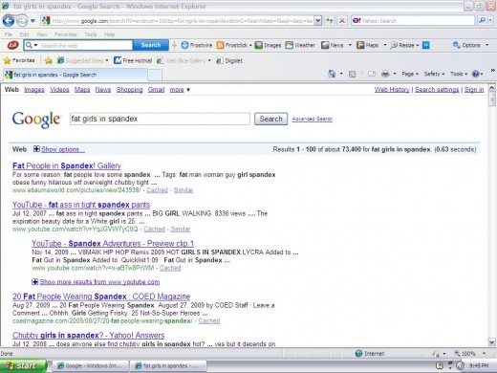Open the Advanced Search link
The width and height of the screenshot is (497, 373).
click(x=313, y=119)
